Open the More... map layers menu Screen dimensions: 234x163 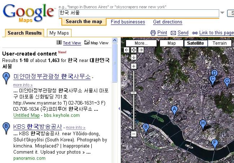141,43
